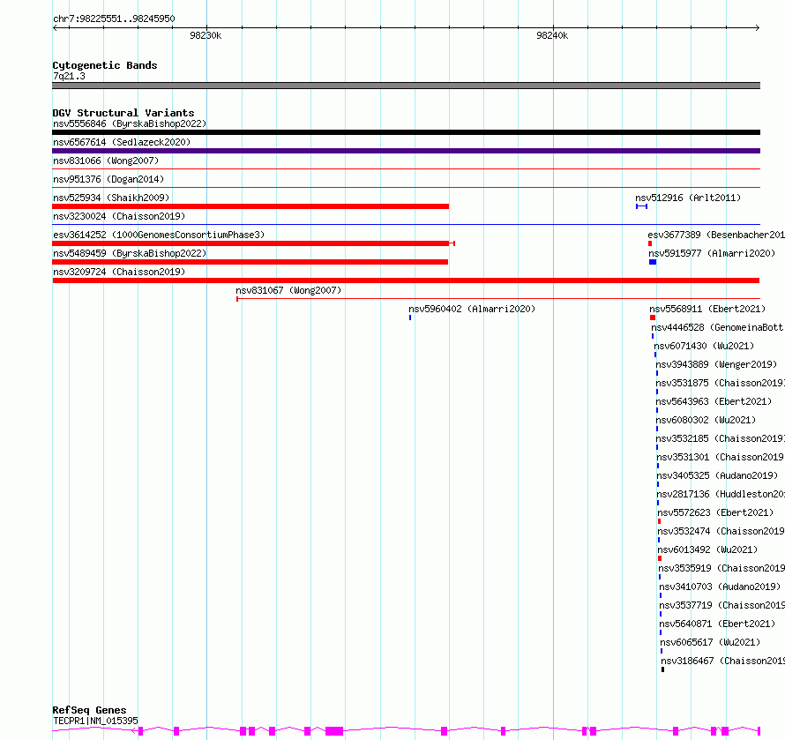Open nsv3531301 (Chaisson2019) label
The image size is (785, 740).
click(x=720, y=457)
